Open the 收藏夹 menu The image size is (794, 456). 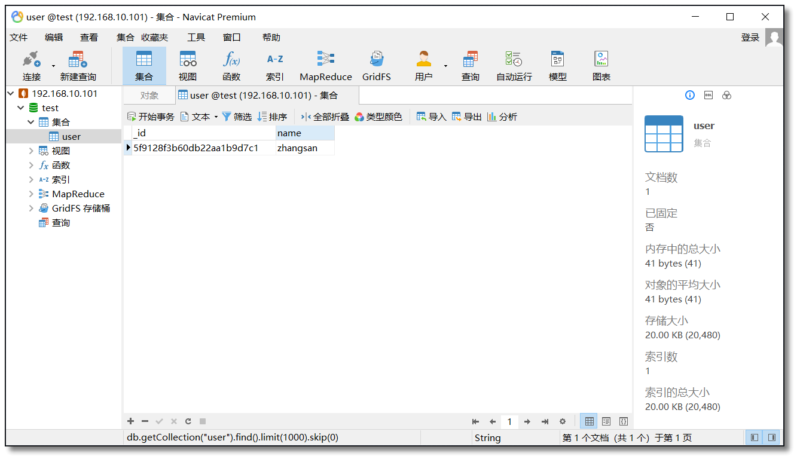click(x=155, y=37)
